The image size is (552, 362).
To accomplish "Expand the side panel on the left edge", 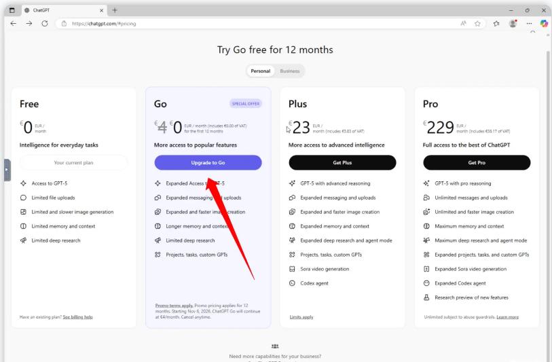I will 7,169.
